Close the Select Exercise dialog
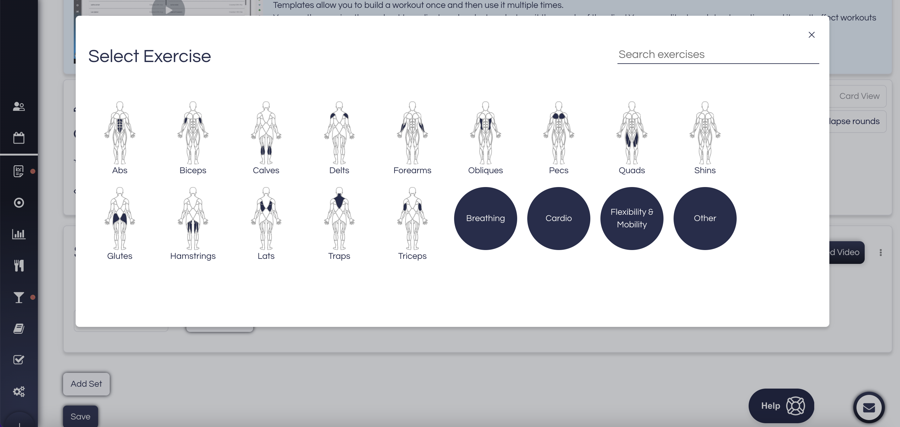The height and width of the screenshot is (427, 900). (811, 35)
